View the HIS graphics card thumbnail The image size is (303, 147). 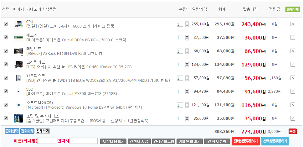click(x=18, y=64)
